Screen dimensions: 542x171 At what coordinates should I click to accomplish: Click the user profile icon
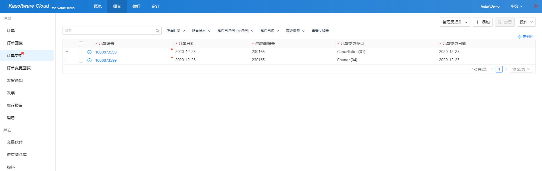(536, 6)
